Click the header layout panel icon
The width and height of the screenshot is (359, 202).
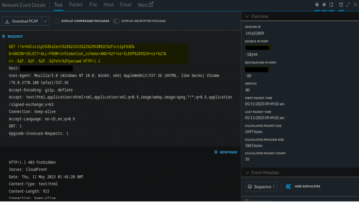click(341, 5)
